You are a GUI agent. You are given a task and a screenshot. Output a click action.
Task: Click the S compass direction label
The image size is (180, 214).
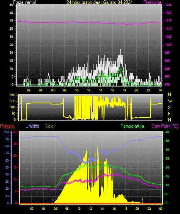169,108
